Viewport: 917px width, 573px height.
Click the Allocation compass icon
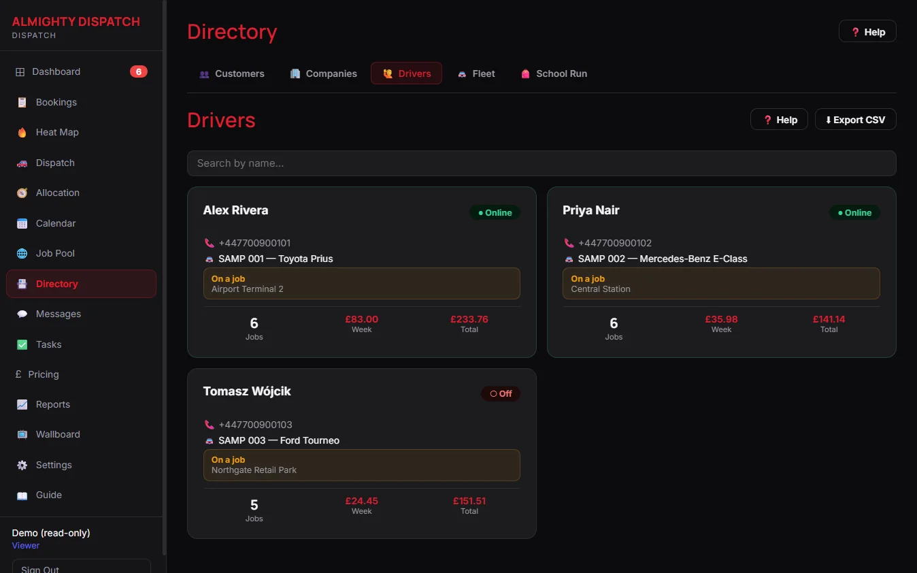point(22,193)
